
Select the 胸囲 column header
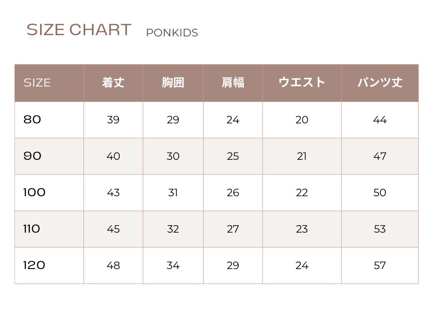[x=173, y=83]
